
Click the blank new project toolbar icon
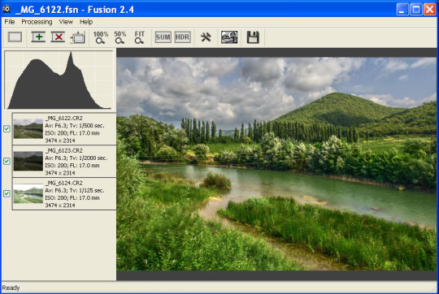point(15,37)
